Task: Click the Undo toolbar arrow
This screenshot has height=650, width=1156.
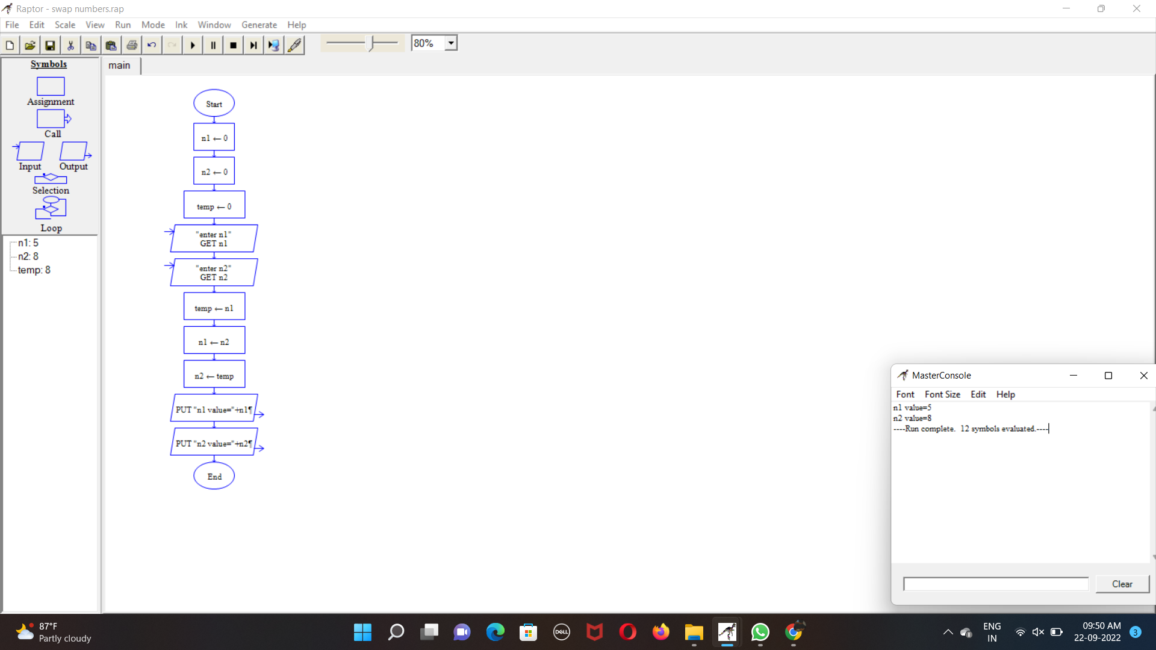Action: pos(152,45)
